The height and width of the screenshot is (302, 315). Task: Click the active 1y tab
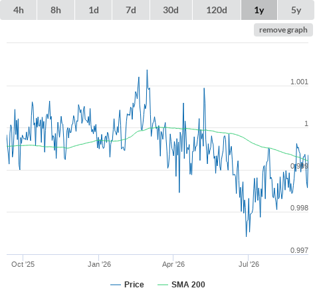point(259,10)
